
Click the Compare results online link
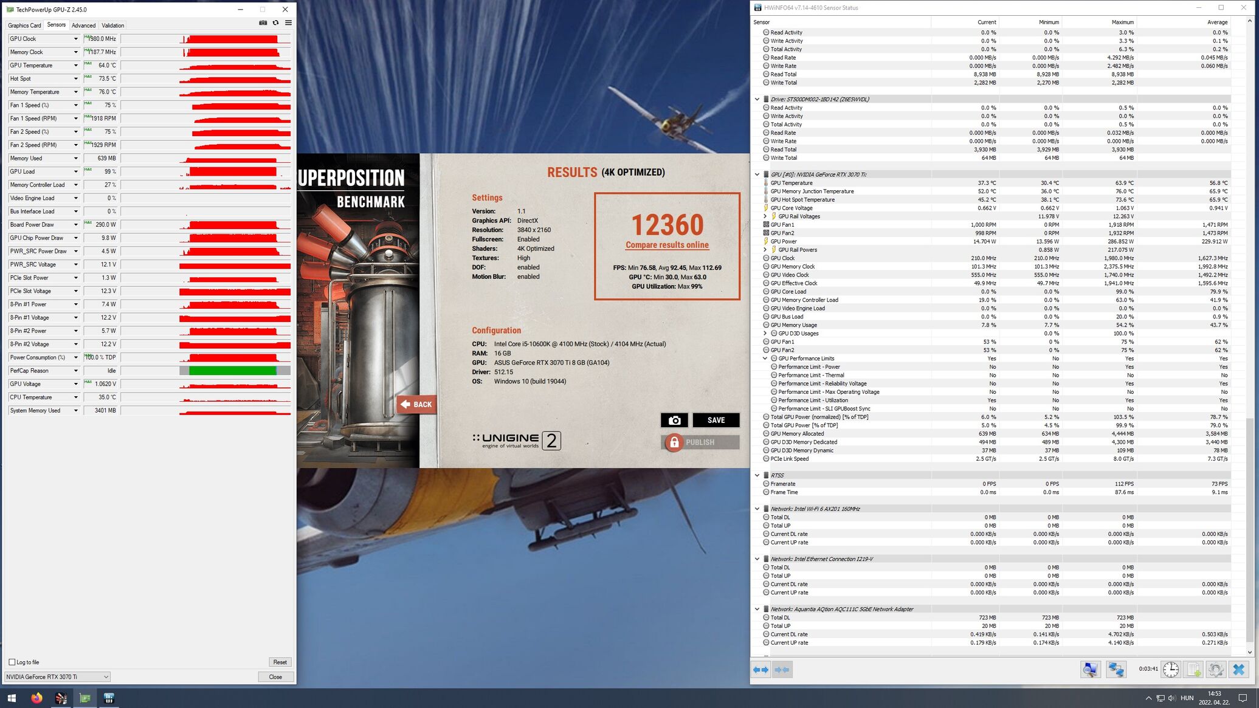click(667, 245)
